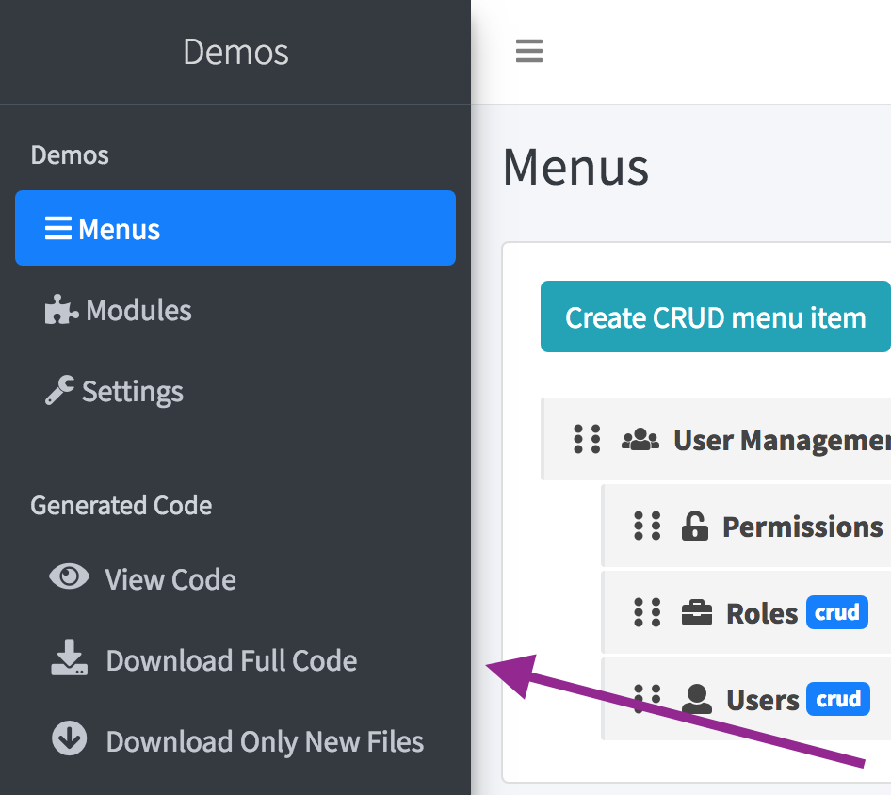Viewport: 891px width, 795px height.
Task: Click the wrench Settings icon
Action: click(x=59, y=391)
